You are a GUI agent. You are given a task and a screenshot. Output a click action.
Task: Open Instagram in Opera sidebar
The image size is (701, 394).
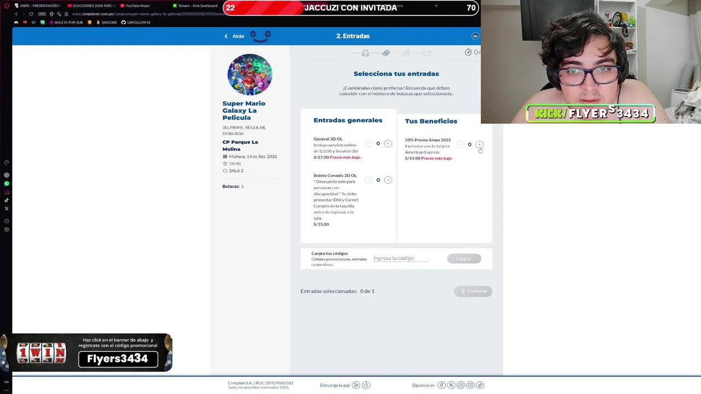7,192
